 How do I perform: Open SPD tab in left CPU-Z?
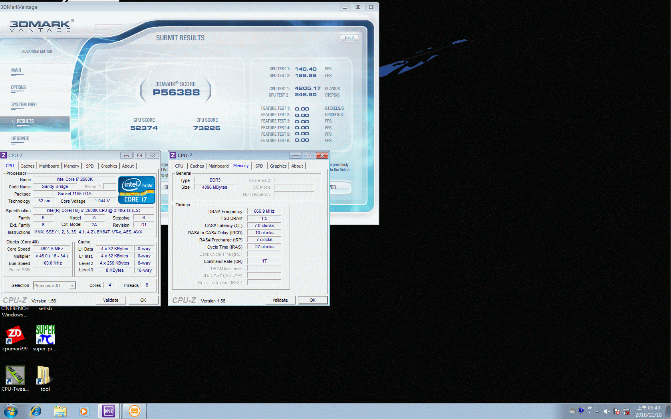click(x=90, y=166)
